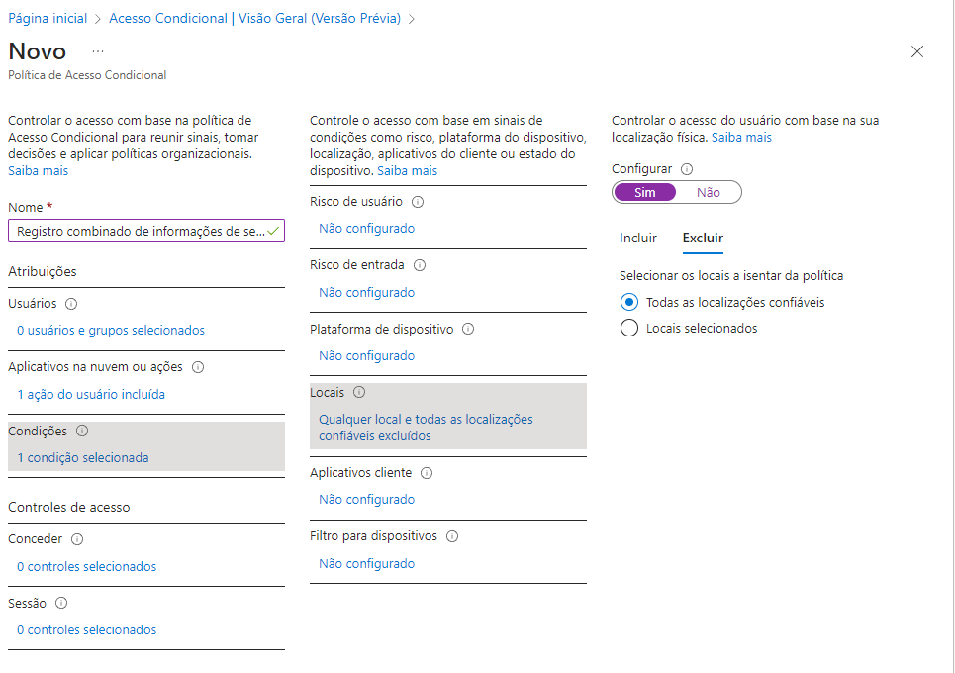
Task: Click info icon next to Plataforma de dispositivo
Action: 468,329
